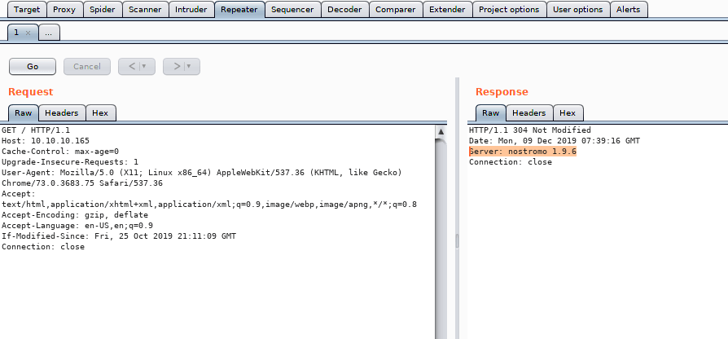The height and width of the screenshot is (339, 728).
Task: Open the Target tab
Action: [28, 9]
